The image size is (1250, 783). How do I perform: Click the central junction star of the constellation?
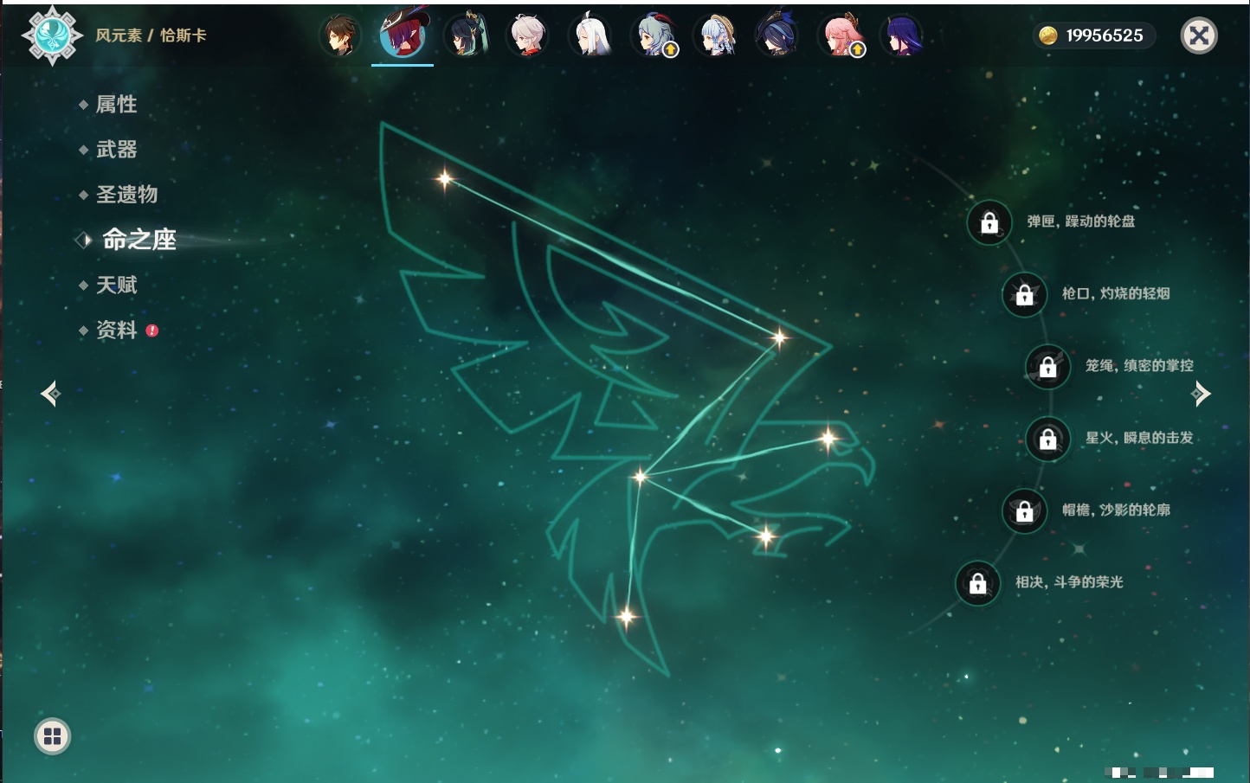pos(640,477)
